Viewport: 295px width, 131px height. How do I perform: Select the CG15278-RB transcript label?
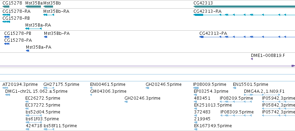point(16,18)
